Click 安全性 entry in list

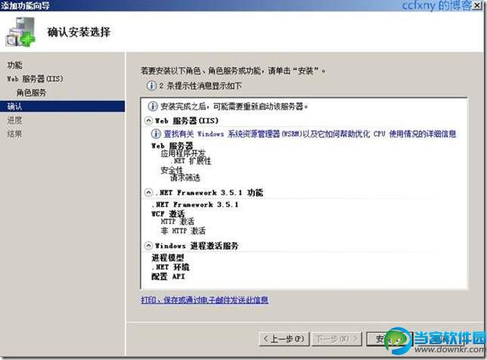tap(172, 170)
